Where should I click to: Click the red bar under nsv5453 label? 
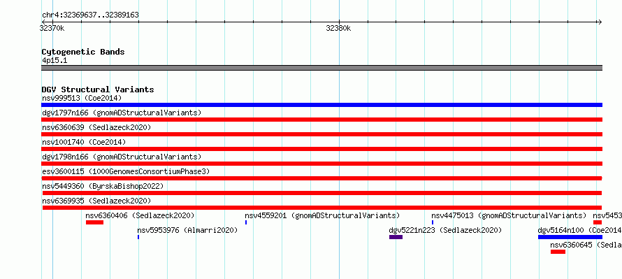pos(598,222)
